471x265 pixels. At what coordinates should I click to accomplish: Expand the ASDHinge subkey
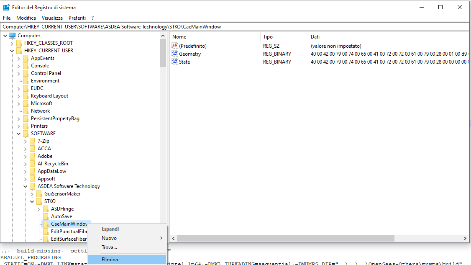coord(38,209)
